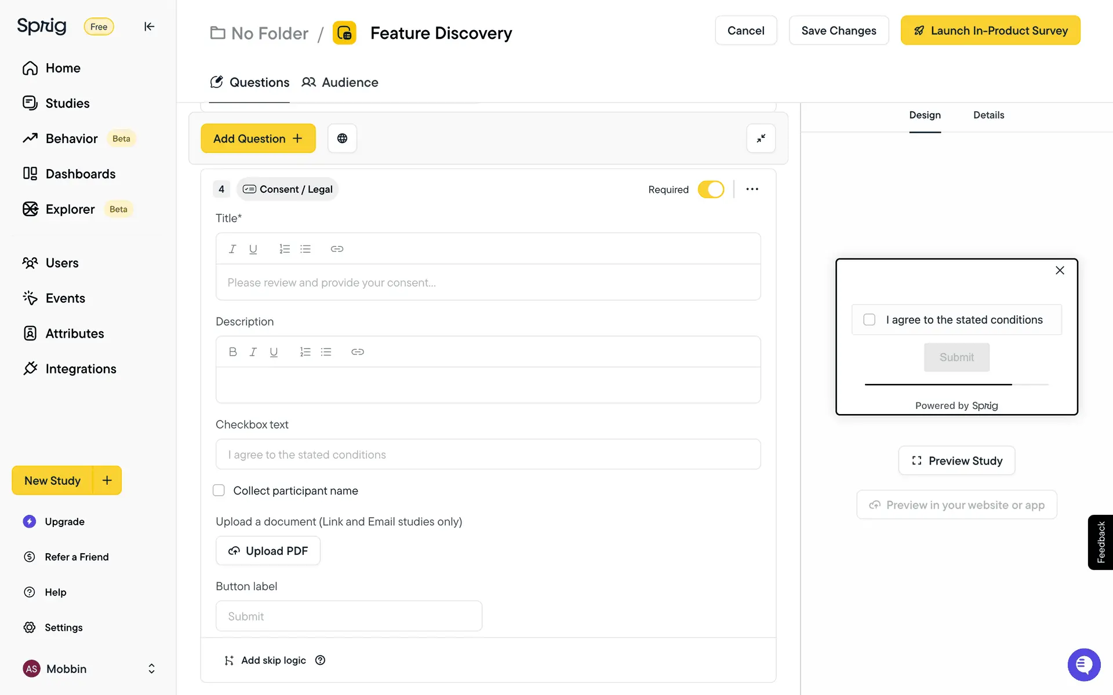
Task: Apply numbered list in the Description toolbar
Action: coord(305,352)
